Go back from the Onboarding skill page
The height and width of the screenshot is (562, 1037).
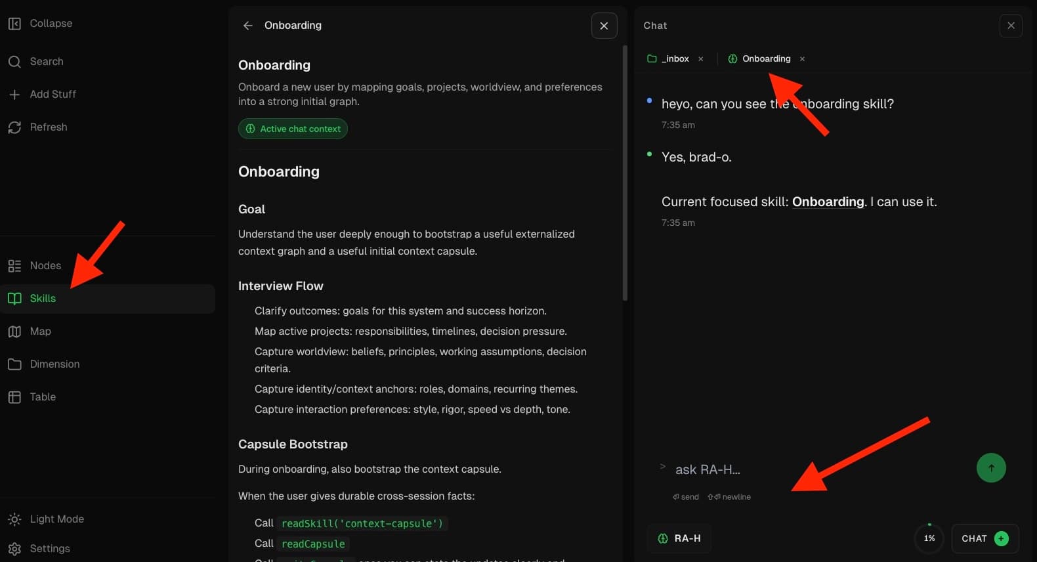(x=247, y=26)
